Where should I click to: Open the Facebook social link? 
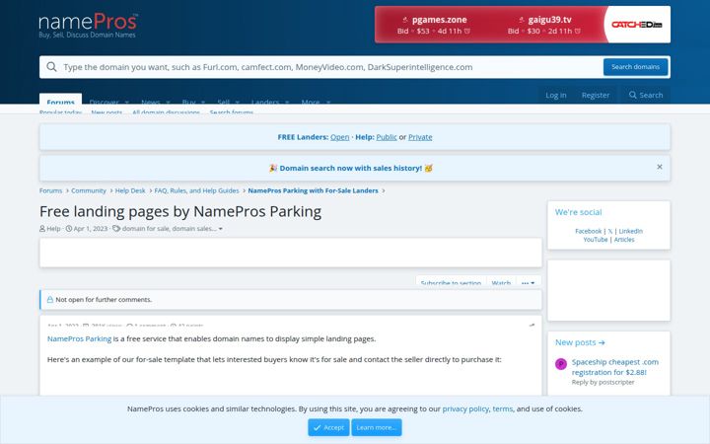pyautogui.click(x=588, y=231)
